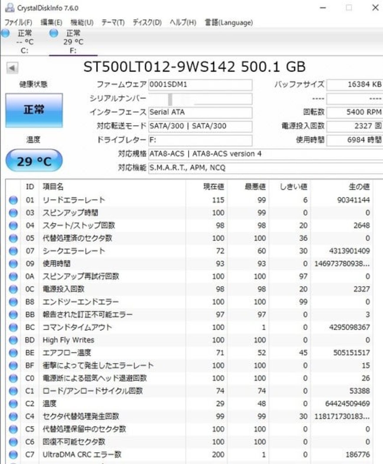Click status icon for High Fly Writes row
Viewport: 383px width, 464px height.
(x=13, y=340)
